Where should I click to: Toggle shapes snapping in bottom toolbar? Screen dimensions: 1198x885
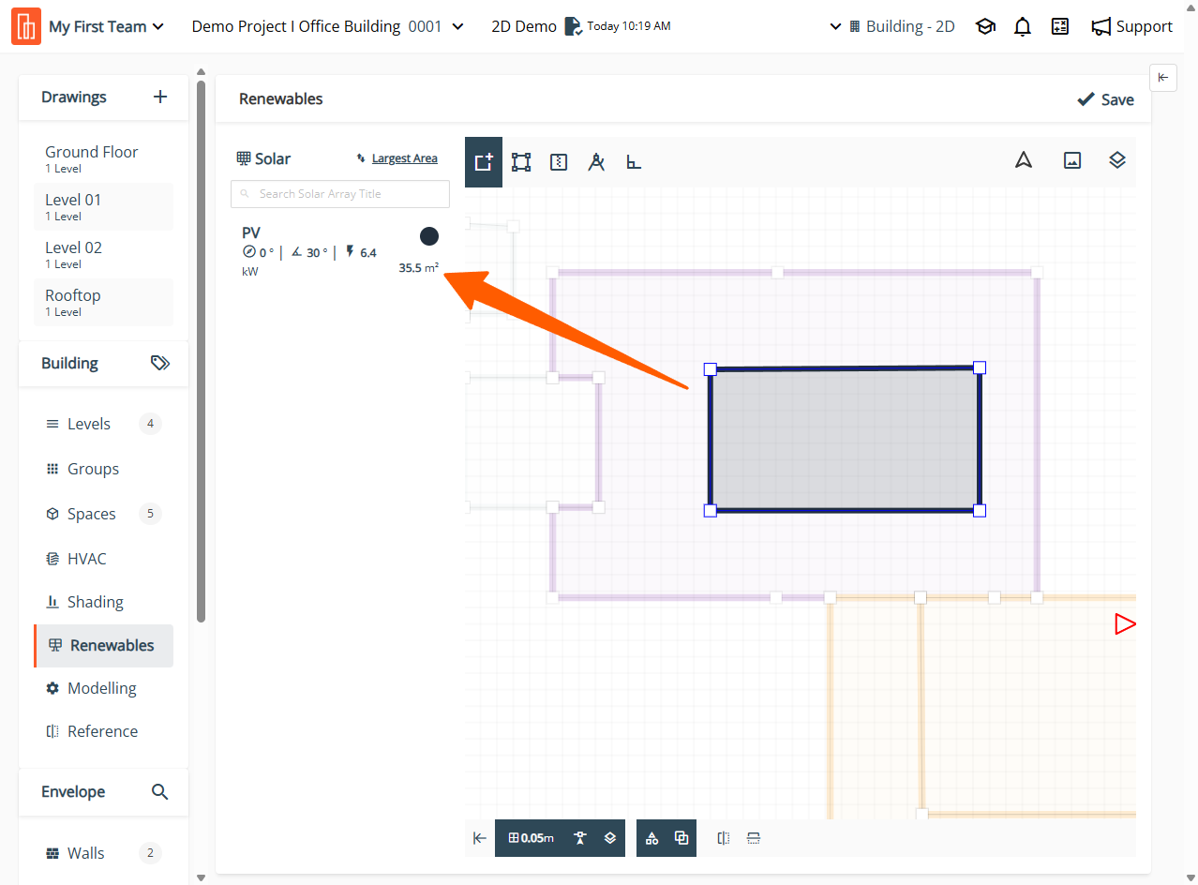tap(651, 838)
